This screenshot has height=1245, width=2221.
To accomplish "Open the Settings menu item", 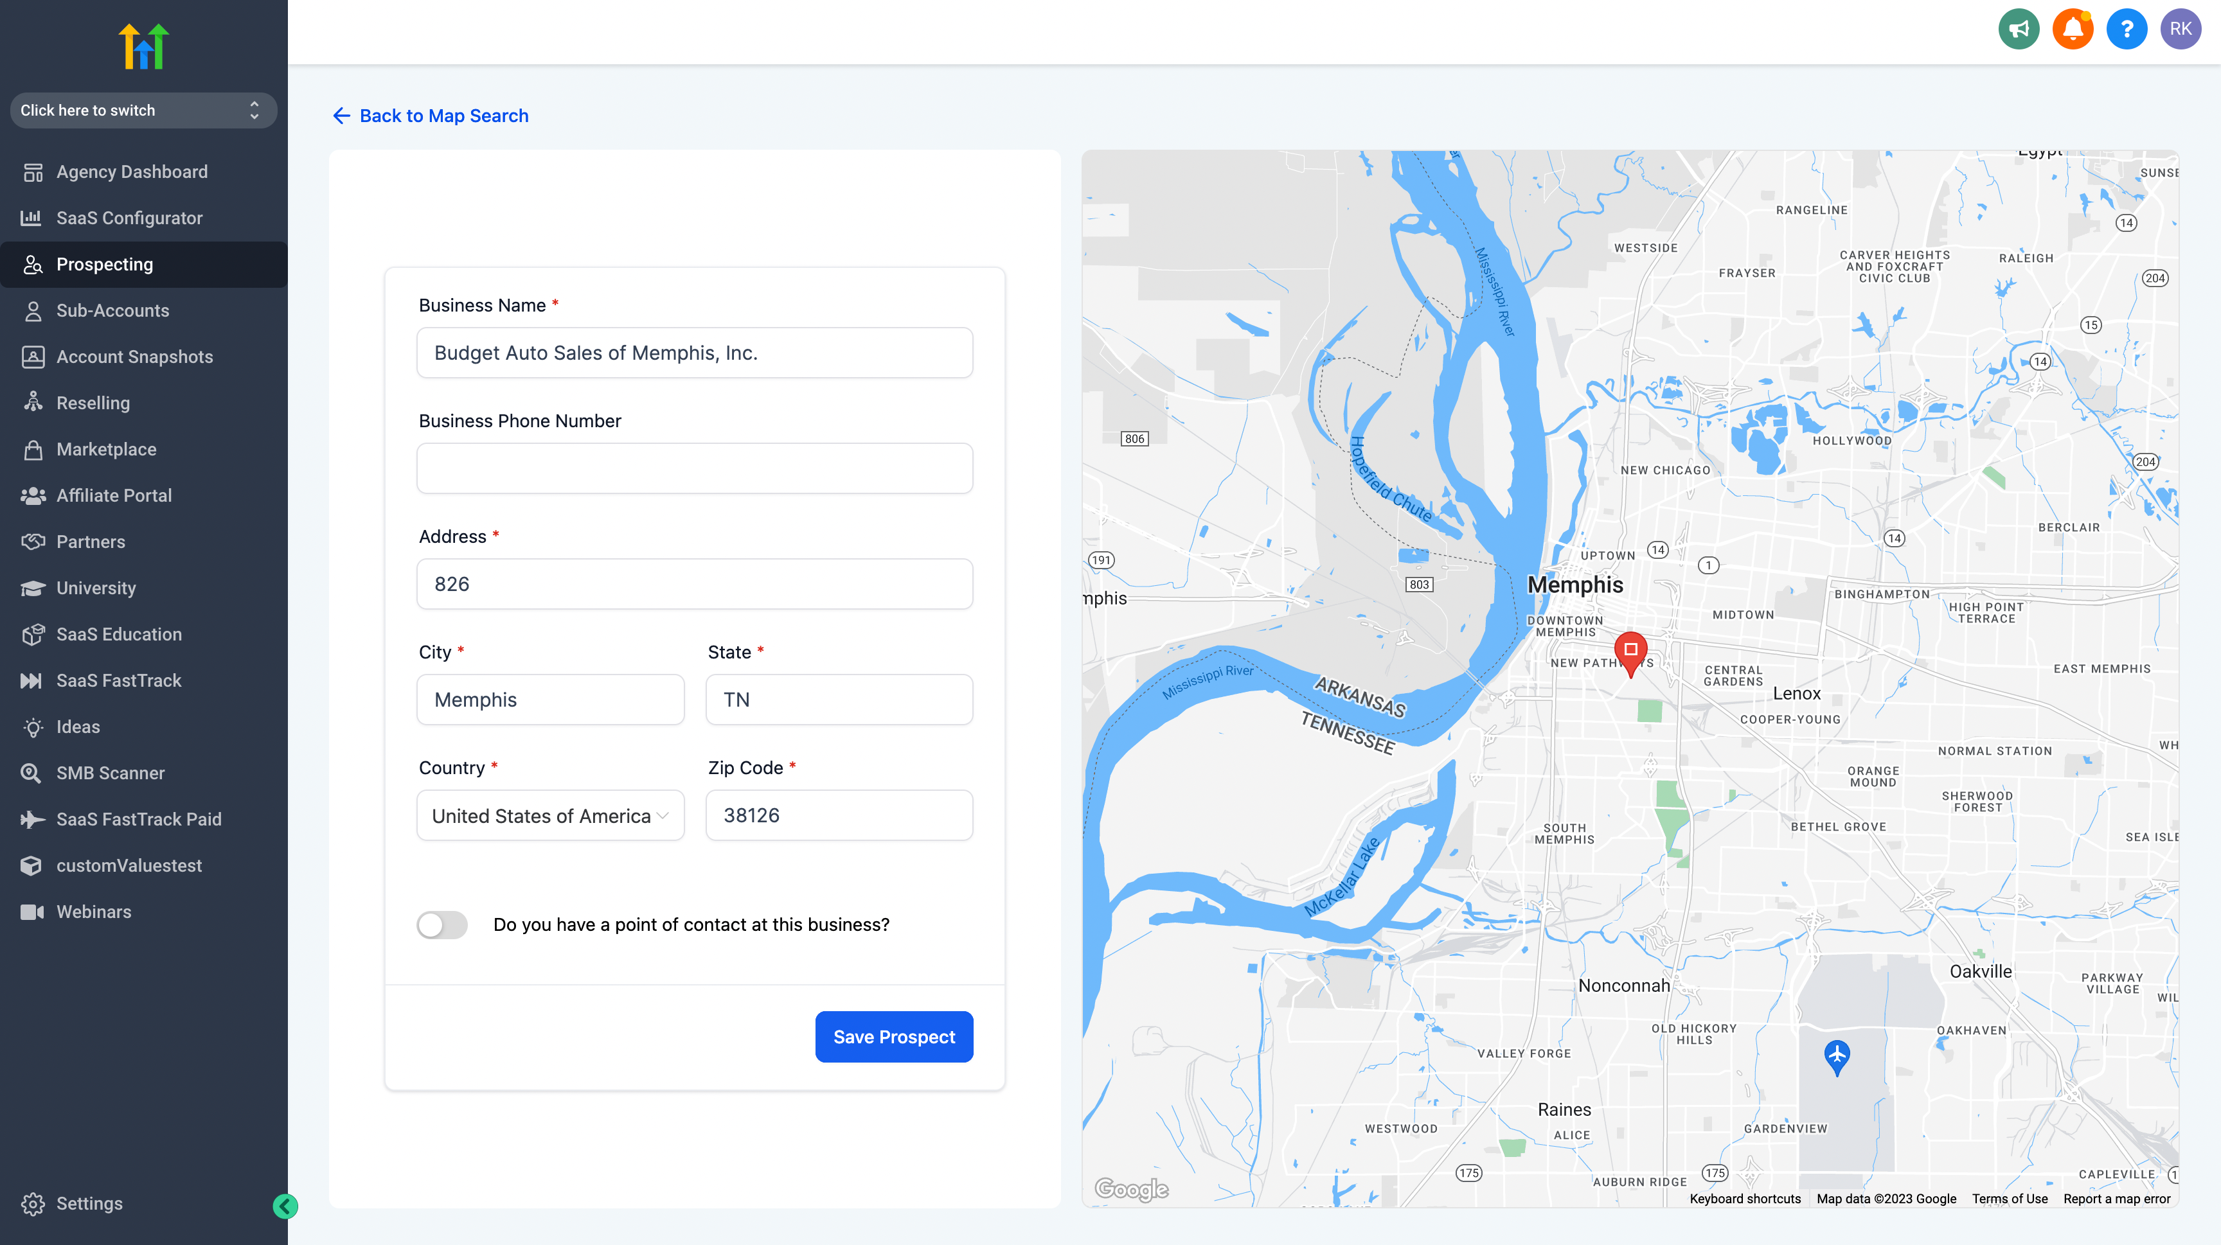I will click(x=89, y=1204).
